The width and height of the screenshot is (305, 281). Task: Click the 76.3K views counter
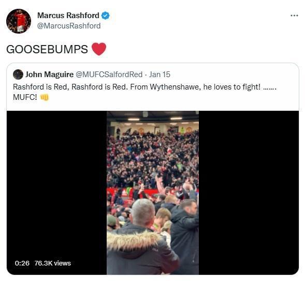(53, 263)
